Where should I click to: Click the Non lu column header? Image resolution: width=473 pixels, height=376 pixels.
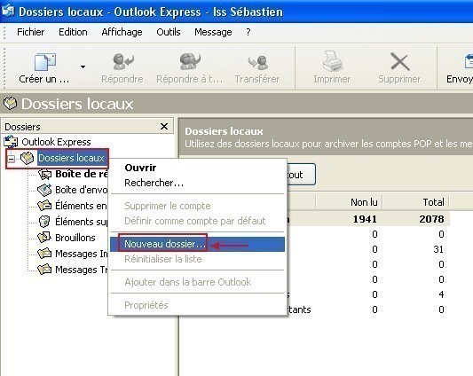[x=349, y=202]
